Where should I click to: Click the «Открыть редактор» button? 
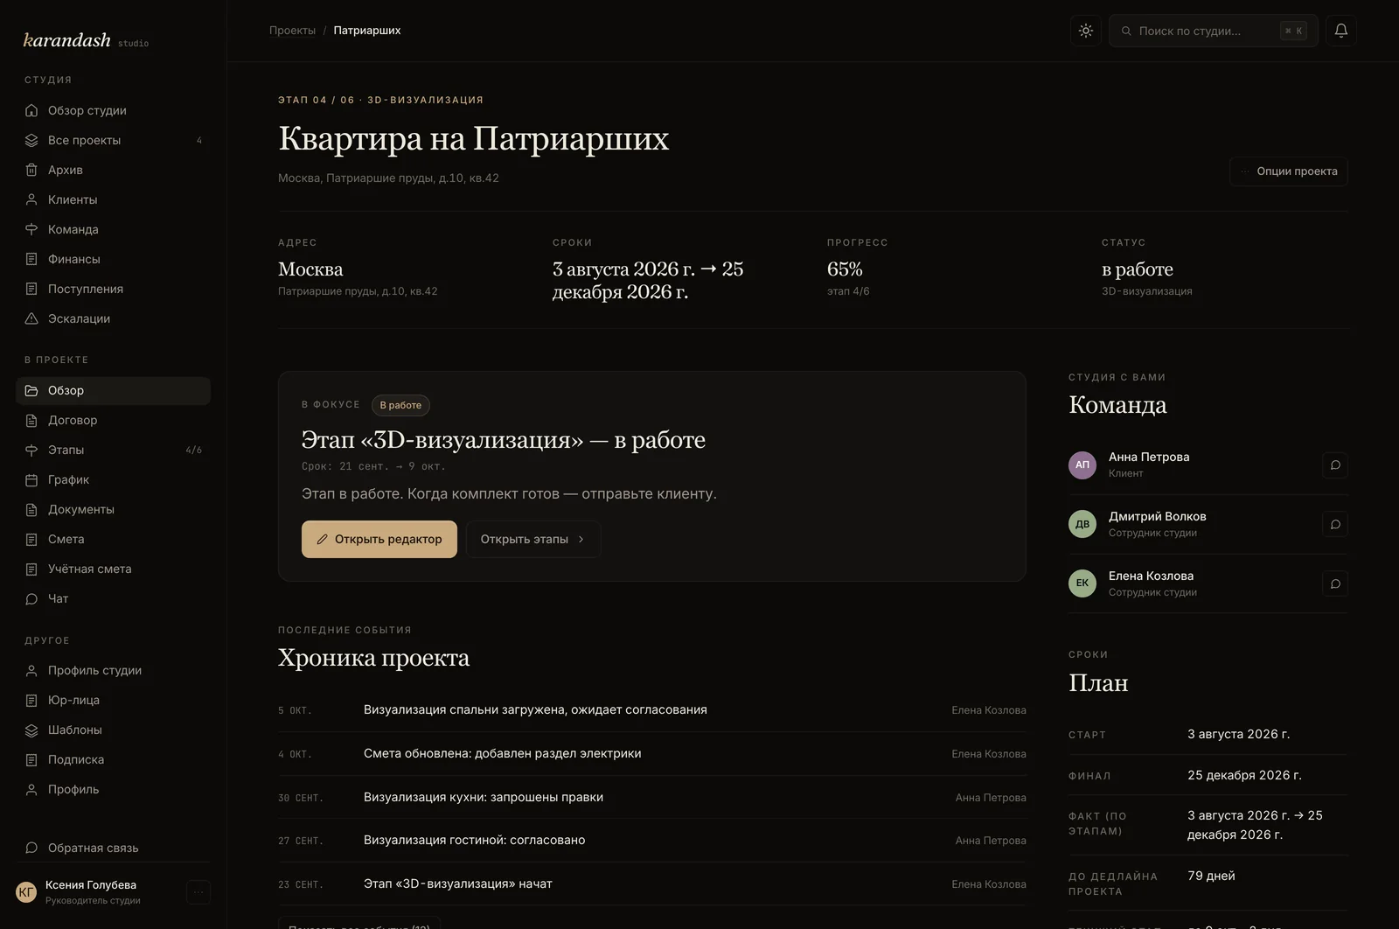[379, 540]
